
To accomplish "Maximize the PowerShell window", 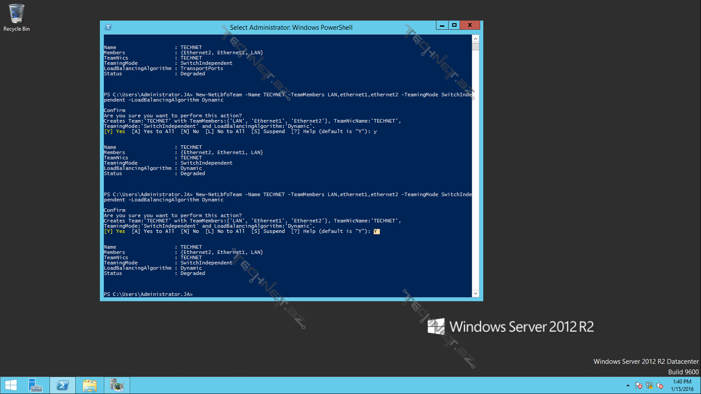I will tap(454, 25).
